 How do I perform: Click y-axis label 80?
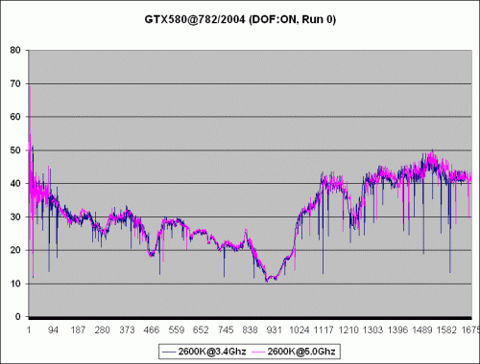(x=15, y=50)
